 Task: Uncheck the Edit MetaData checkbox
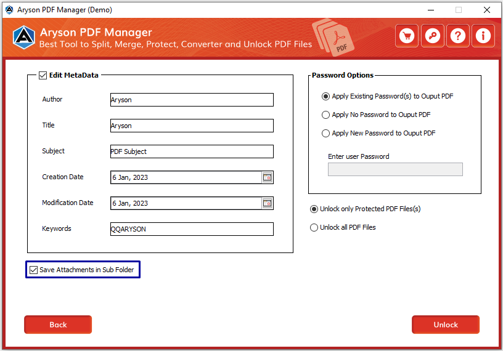click(x=43, y=75)
